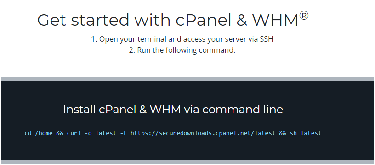This screenshot has width=375, height=165.
Task: Click the first '&&' after /home
Action: point(60,133)
